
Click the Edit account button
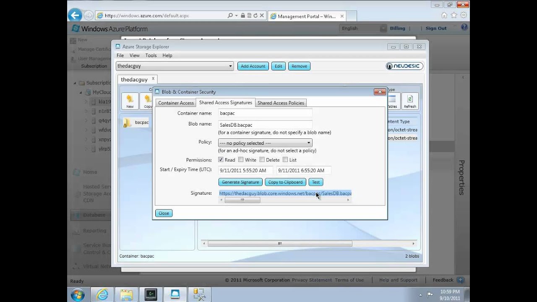pyautogui.click(x=279, y=66)
